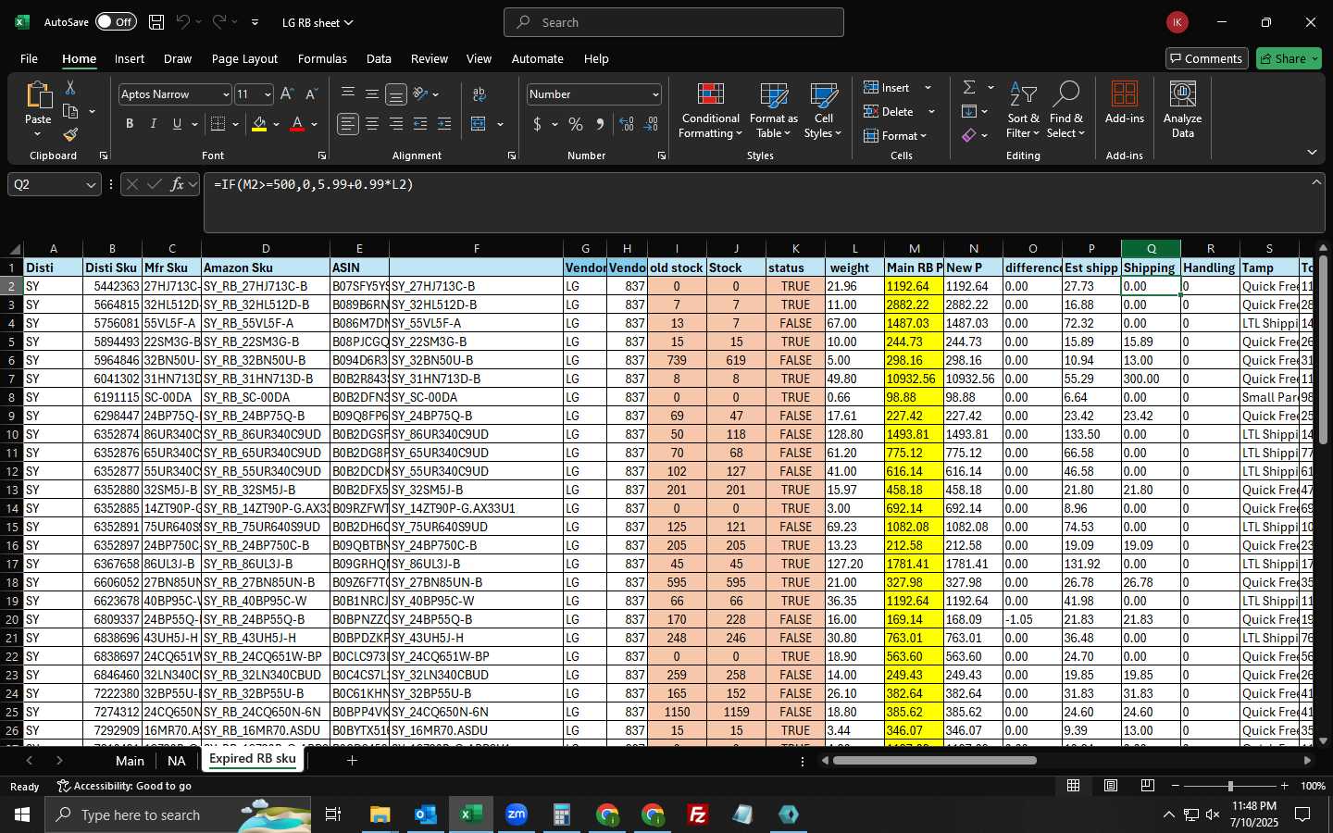
Task: Click the AutoSum sigma icon
Action: [x=969, y=87]
